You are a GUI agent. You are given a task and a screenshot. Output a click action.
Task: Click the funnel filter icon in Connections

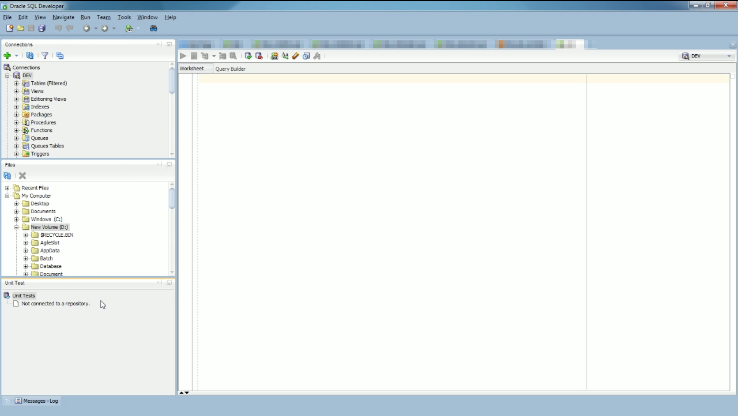click(45, 56)
